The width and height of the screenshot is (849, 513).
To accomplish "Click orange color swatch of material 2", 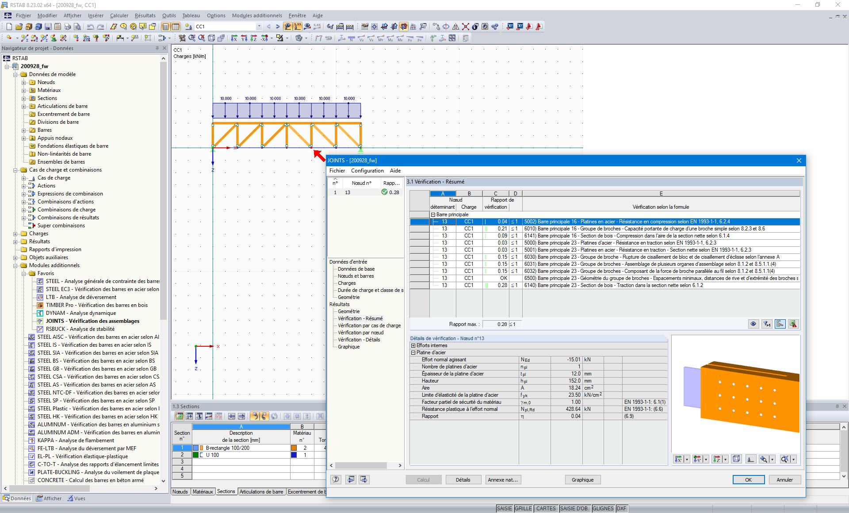I will pos(294,448).
